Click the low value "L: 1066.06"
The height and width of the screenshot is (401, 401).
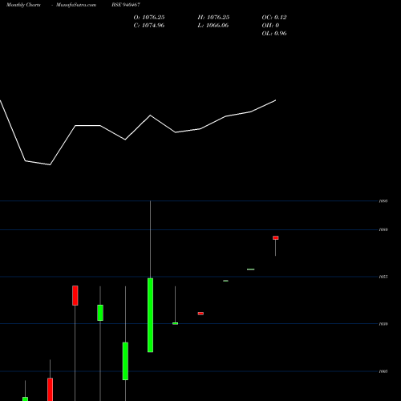pyautogui.click(x=213, y=26)
